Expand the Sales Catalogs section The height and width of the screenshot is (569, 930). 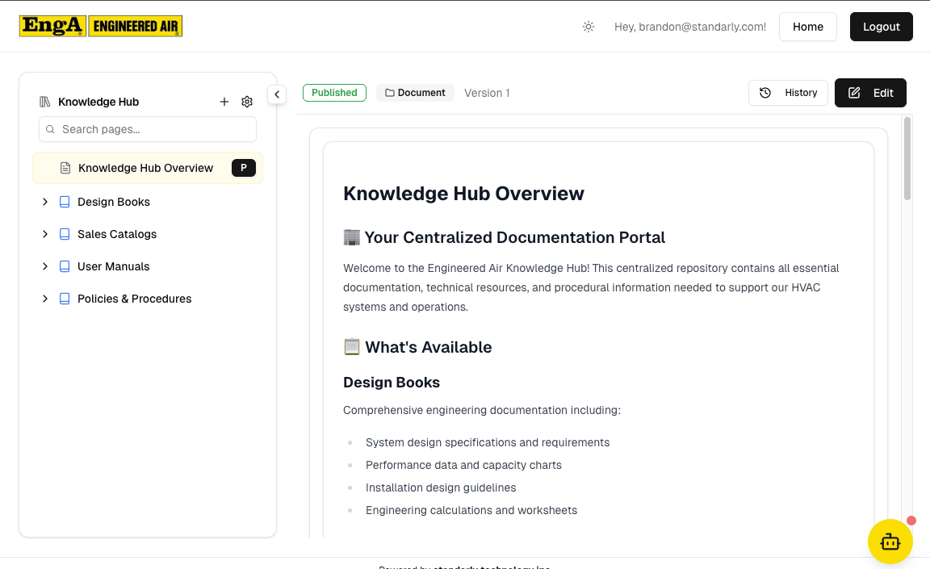[x=45, y=234]
